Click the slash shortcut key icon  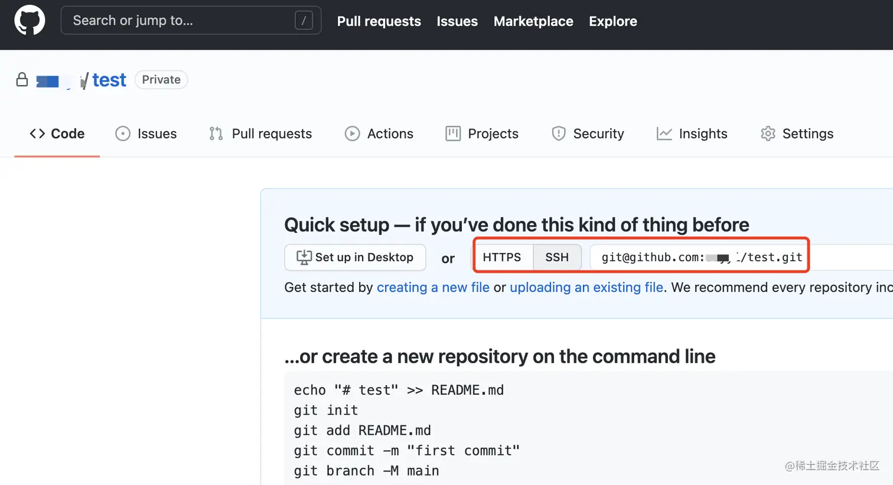[x=304, y=21]
